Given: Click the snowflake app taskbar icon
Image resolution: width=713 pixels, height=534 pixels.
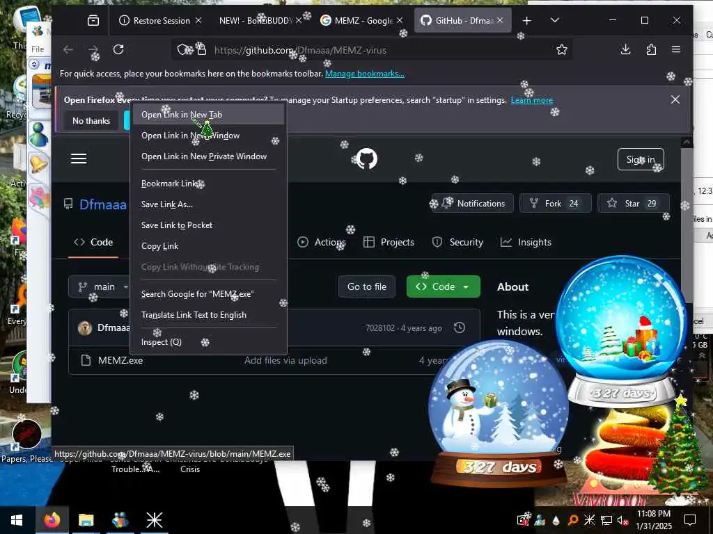Looking at the screenshot, I should (154, 520).
